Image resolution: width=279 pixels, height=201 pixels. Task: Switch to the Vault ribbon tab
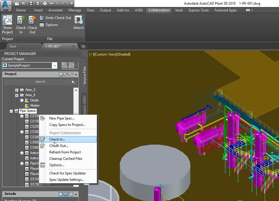click(x=179, y=10)
